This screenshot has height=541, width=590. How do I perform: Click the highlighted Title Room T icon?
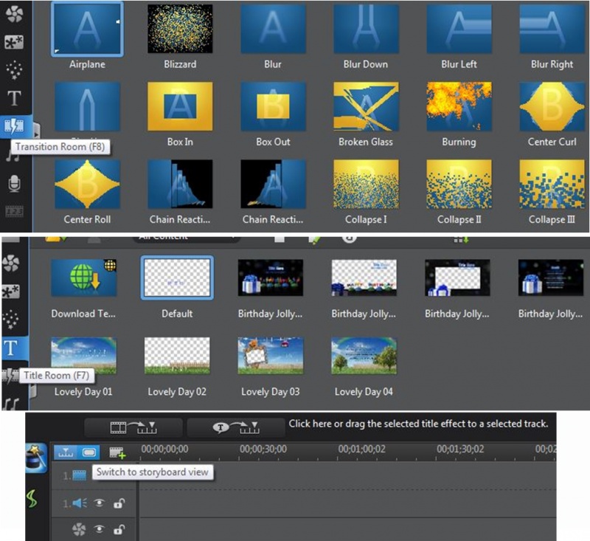13,349
